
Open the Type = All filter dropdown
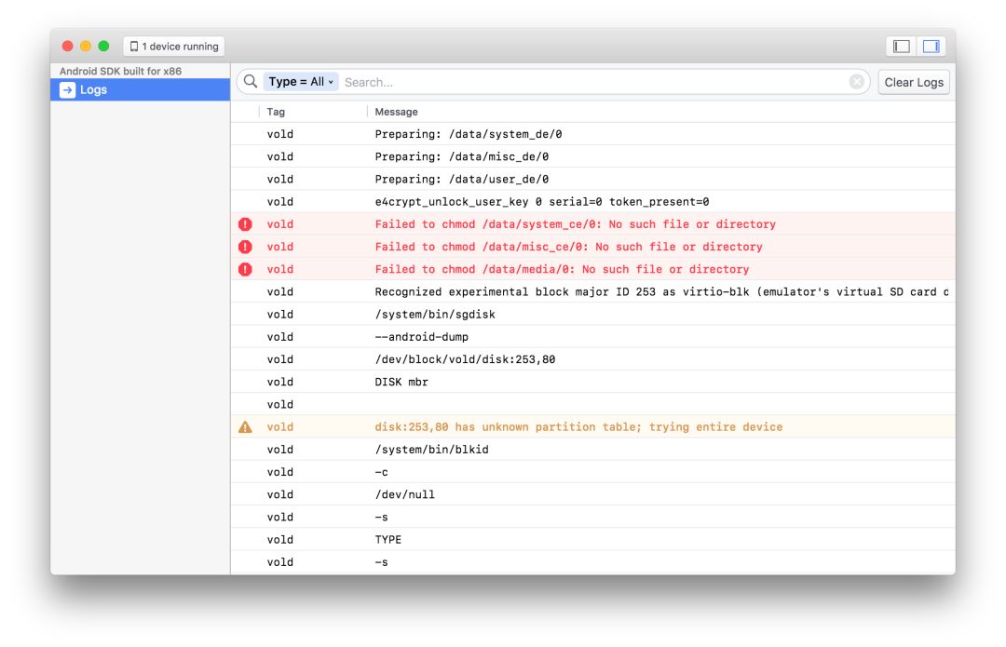coord(301,81)
